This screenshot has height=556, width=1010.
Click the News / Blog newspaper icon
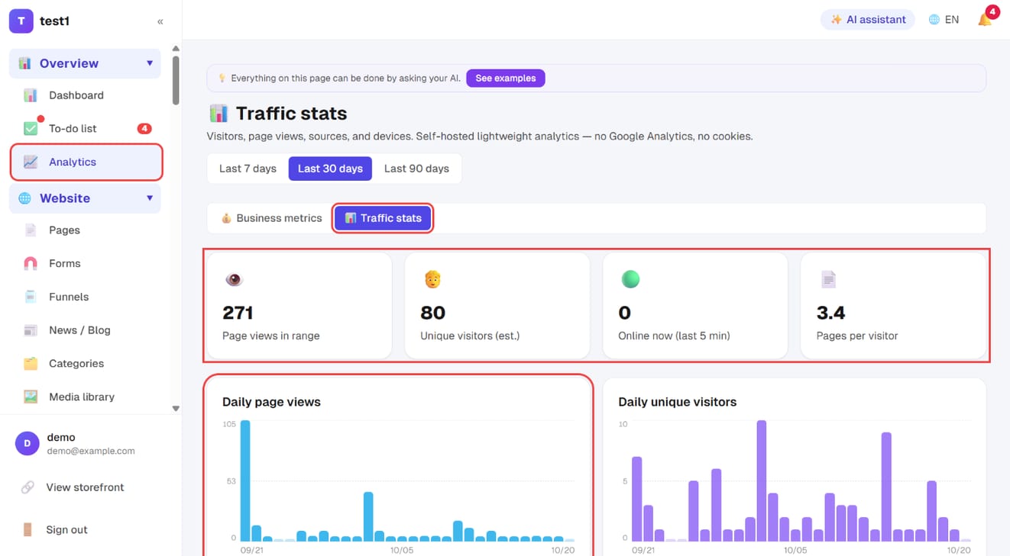[31, 330]
